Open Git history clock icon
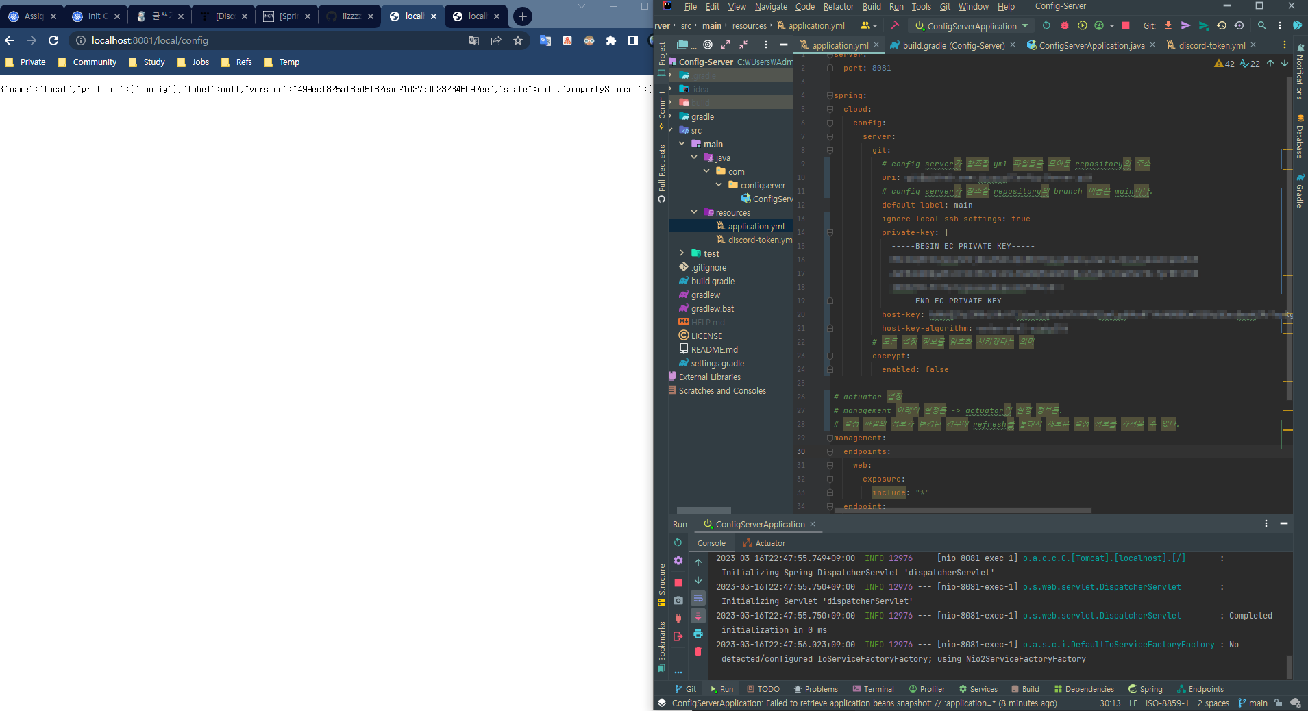Image resolution: width=1308 pixels, height=711 pixels. pos(1222,25)
